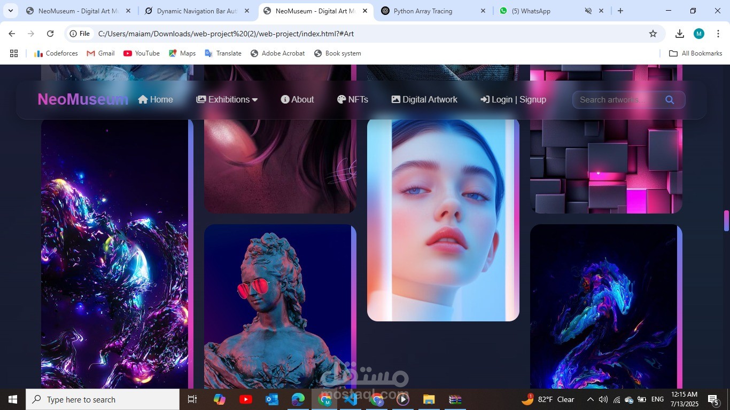Screen dimensions: 730x410
Task: Open Login | Signup
Action: [x=513, y=99]
